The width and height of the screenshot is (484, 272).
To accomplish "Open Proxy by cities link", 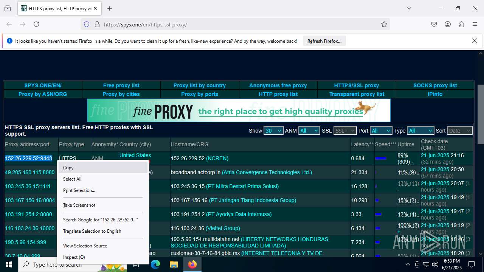I will point(121,94).
